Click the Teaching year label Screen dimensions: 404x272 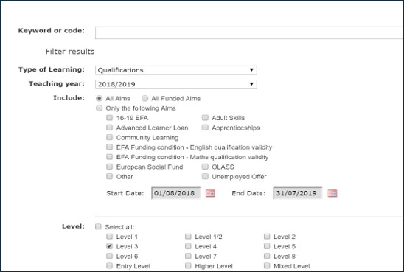[57, 83]
